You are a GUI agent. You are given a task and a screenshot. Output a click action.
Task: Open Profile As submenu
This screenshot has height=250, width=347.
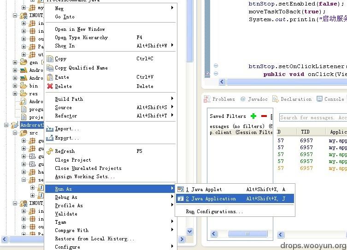coord(111,205)
